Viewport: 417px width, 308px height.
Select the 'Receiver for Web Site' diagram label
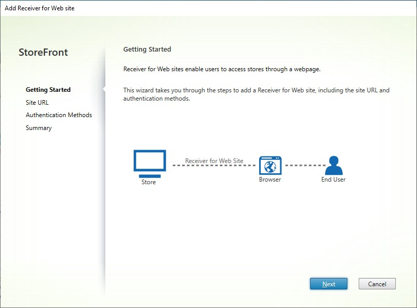tap(214, 161)
